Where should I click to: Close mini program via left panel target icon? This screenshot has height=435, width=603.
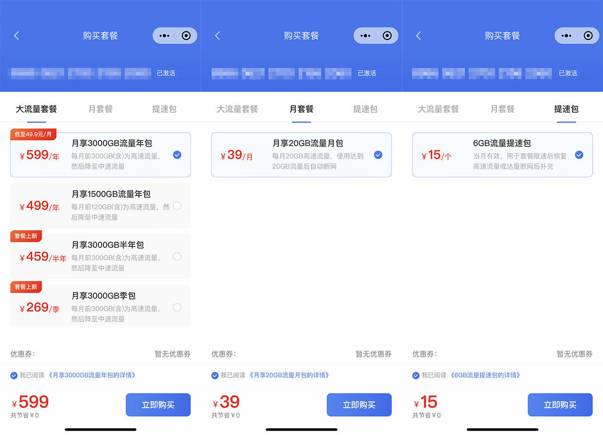[x=186, y=36]
